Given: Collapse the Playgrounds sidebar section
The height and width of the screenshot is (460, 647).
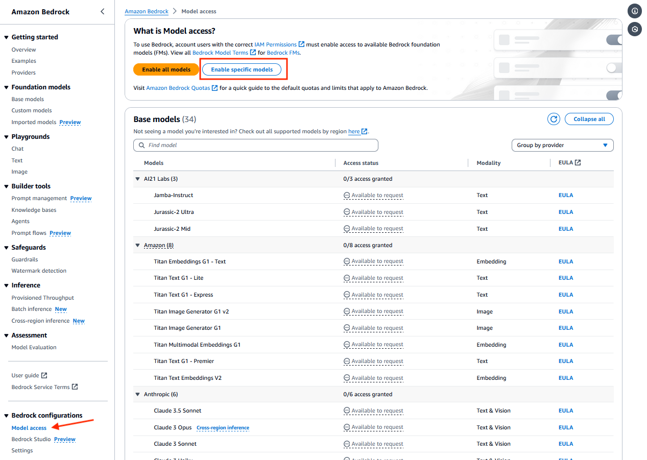Looking at the screenshot, I should click(6, 137).
